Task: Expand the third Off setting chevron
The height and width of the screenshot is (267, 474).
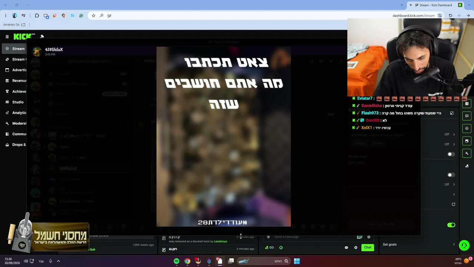Action: [x=454, y=184]
